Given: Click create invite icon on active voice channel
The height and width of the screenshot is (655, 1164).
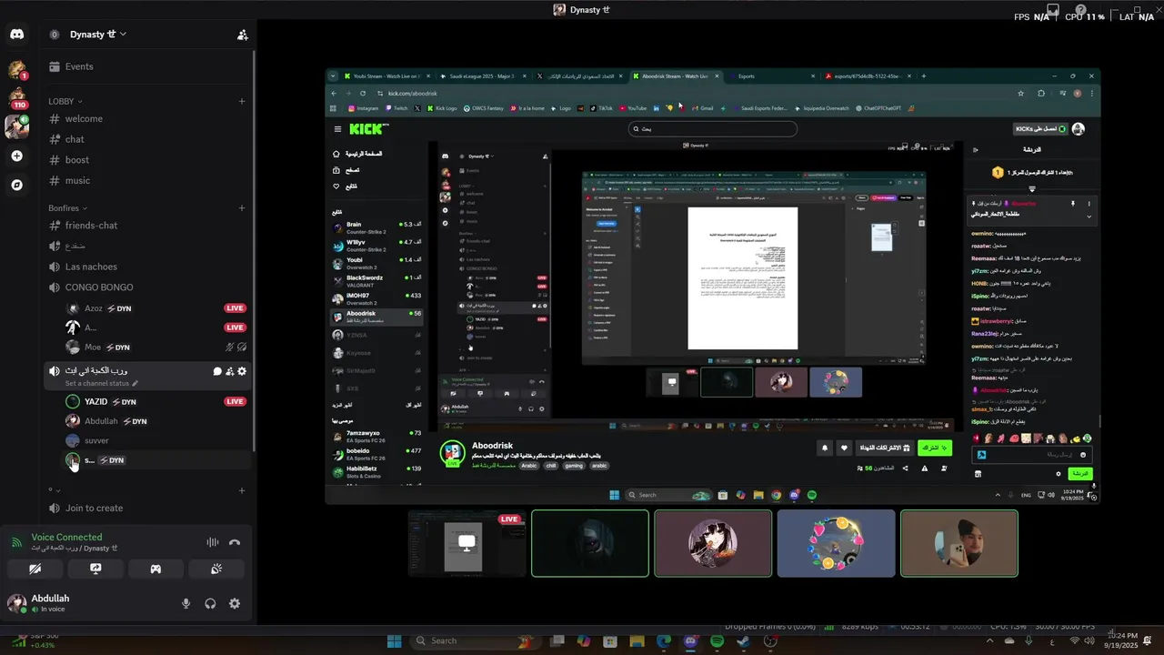Looking at the screenshot, I should coord(230,371).
